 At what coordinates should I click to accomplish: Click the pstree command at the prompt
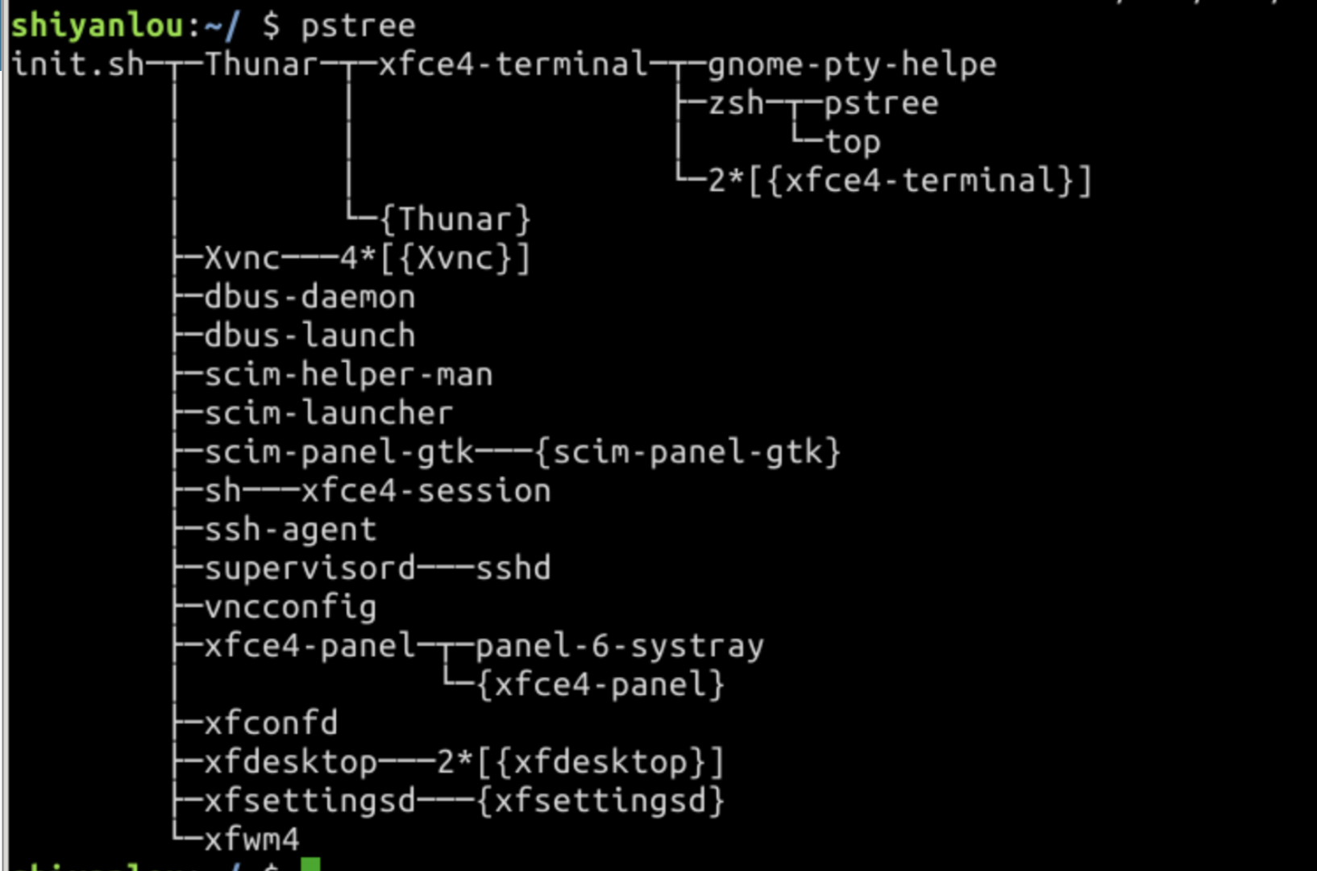click(358, 26)
